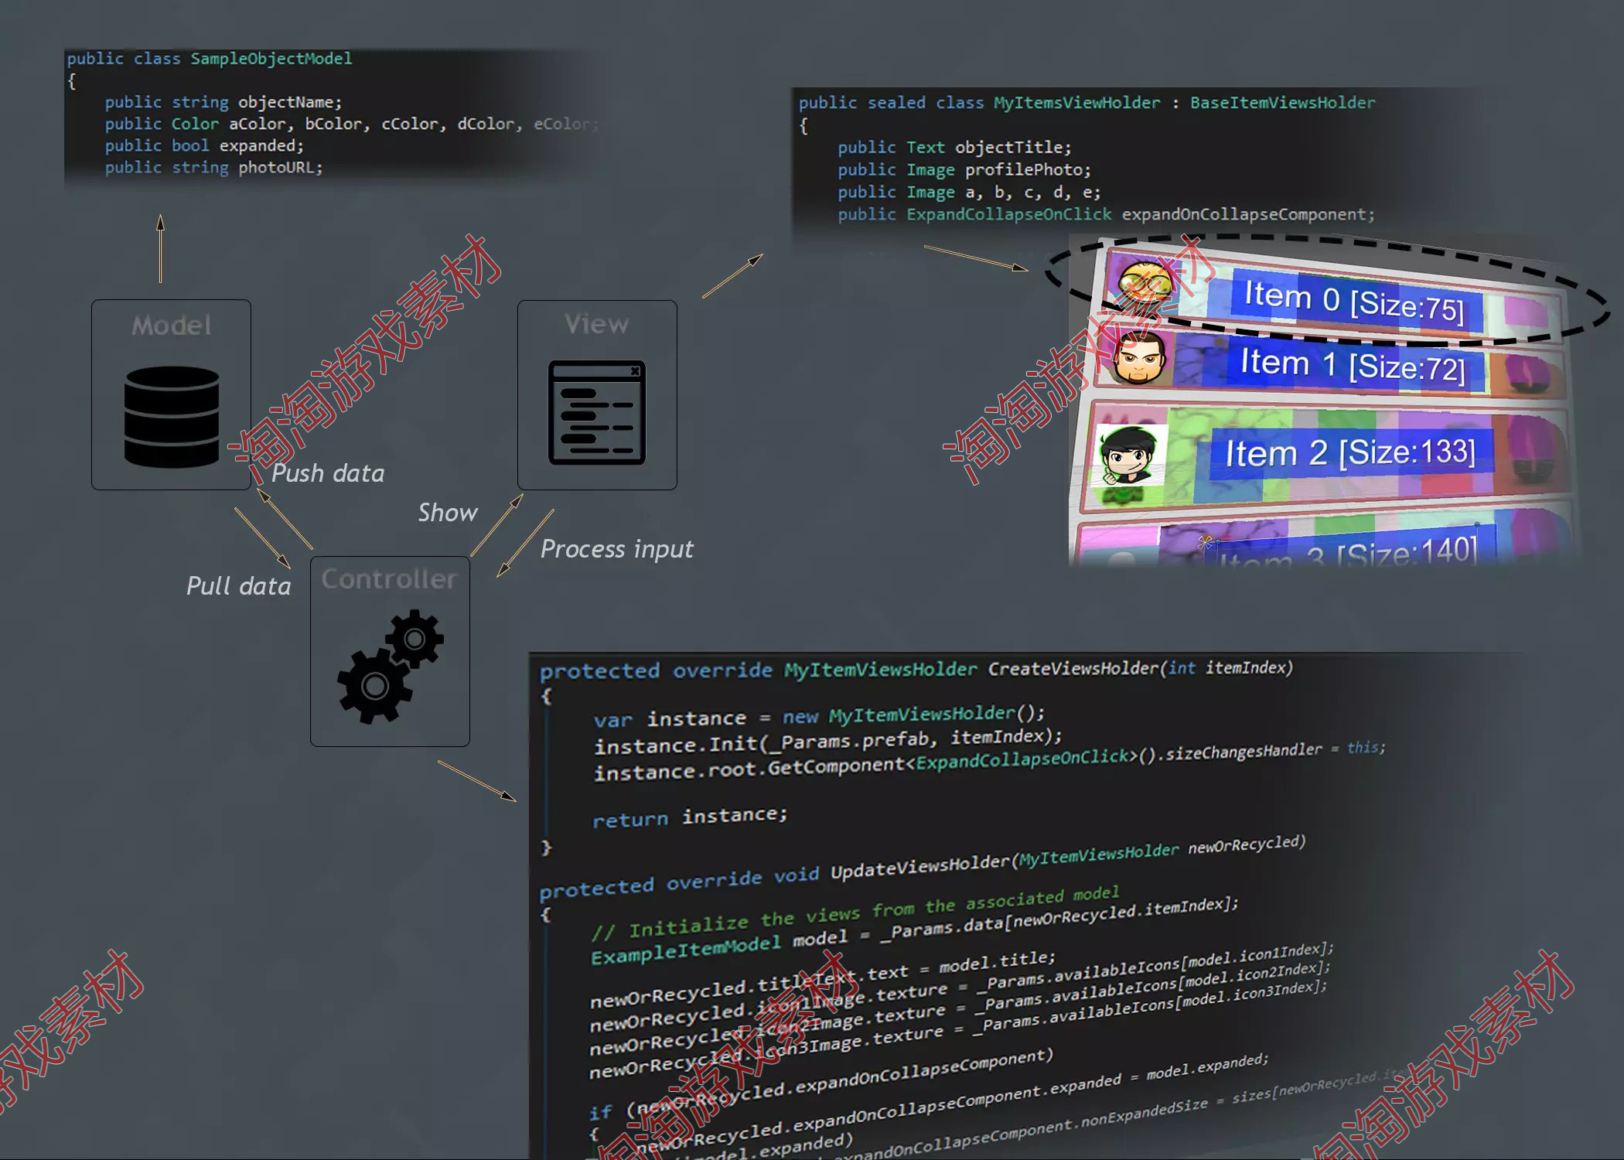
Task: Click the small gear in Controller box
Action: 415,638
